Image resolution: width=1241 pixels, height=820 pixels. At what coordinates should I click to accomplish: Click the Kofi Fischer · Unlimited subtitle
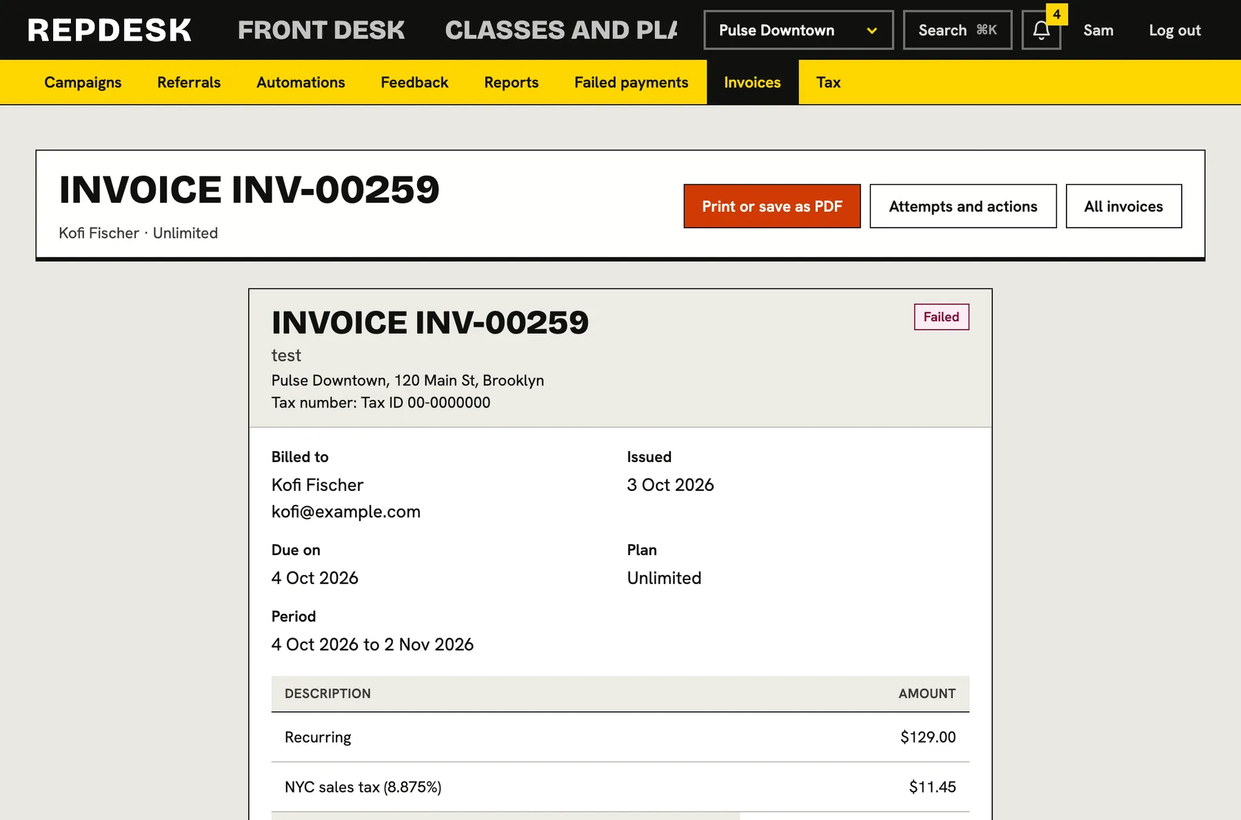pyautogui.click(x=138, y=233)
